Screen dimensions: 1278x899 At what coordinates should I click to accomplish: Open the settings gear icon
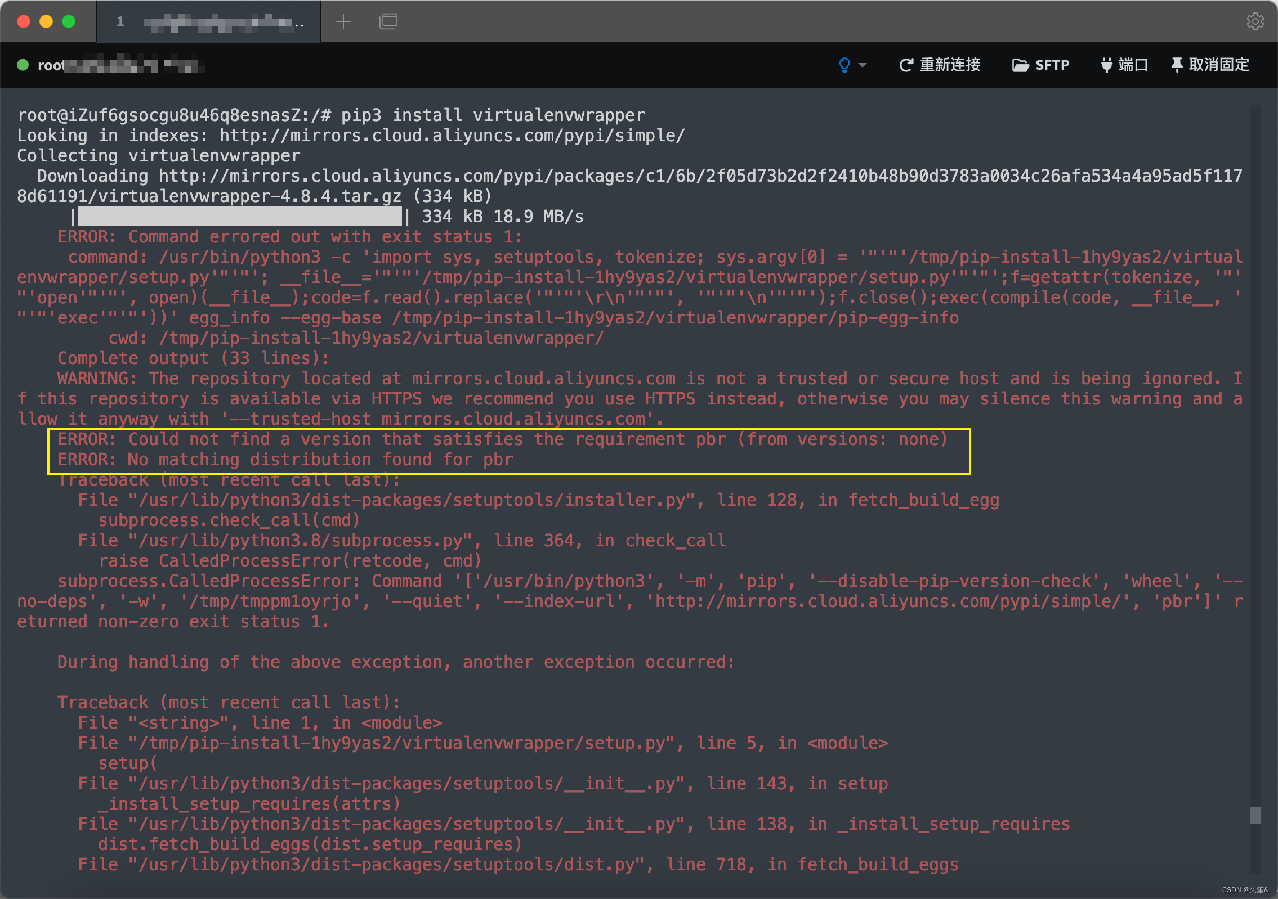click(1255, 21)
